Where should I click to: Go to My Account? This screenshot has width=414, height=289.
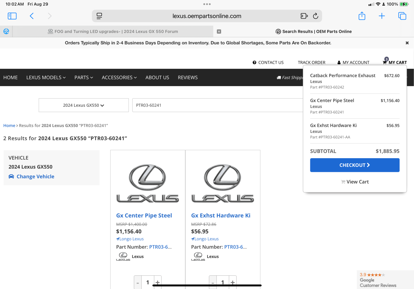coord(353,63)
